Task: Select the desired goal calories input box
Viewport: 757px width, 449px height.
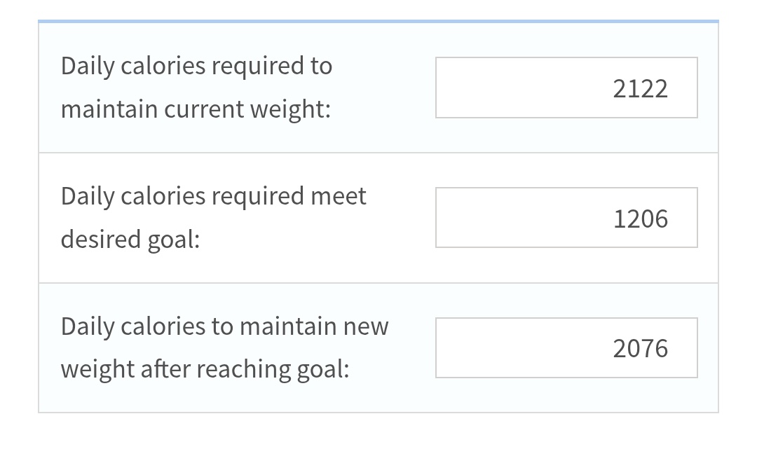Action: tap(566, 218)
